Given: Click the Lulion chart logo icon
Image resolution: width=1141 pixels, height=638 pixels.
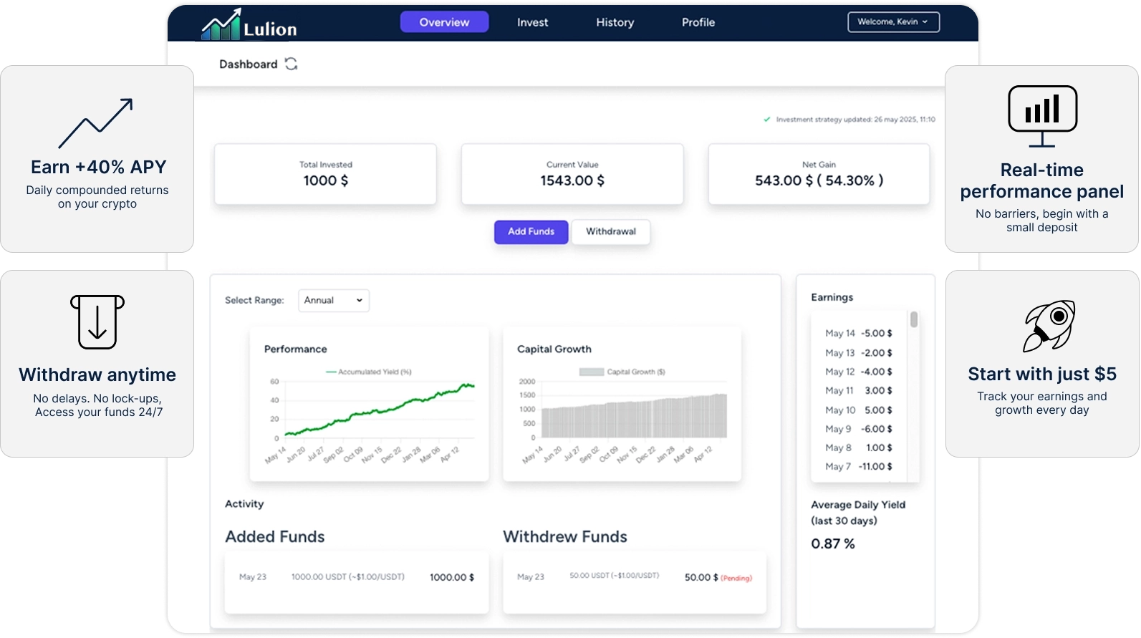Looking at the screenshot, I should 221,25.
